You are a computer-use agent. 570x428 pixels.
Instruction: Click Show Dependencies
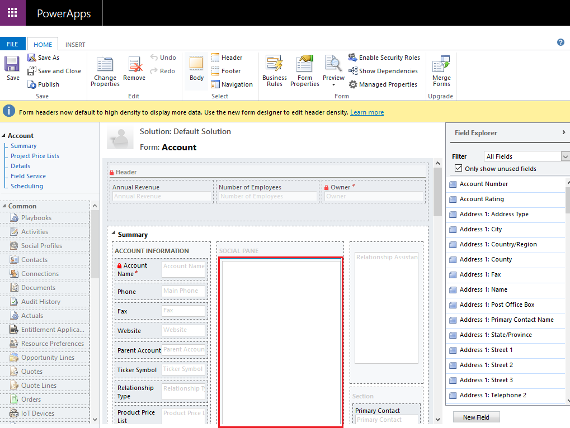point(383,71)
